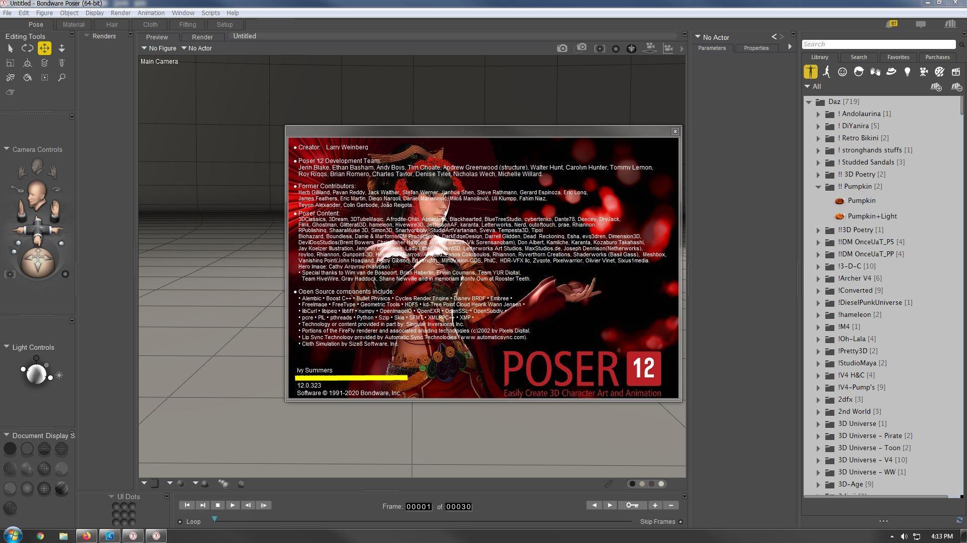Screen dimensions: 967x543
Task: Choose the striped sphere display style
Action: pos(62,488)
